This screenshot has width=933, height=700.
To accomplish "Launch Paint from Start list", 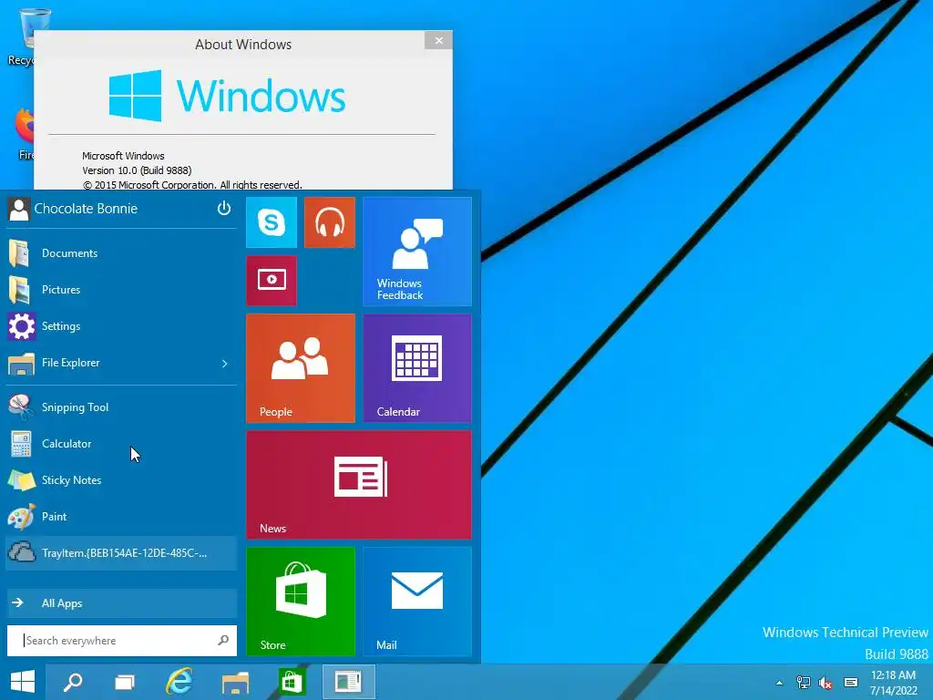I will pyautogui.click(x=121, y=517).
